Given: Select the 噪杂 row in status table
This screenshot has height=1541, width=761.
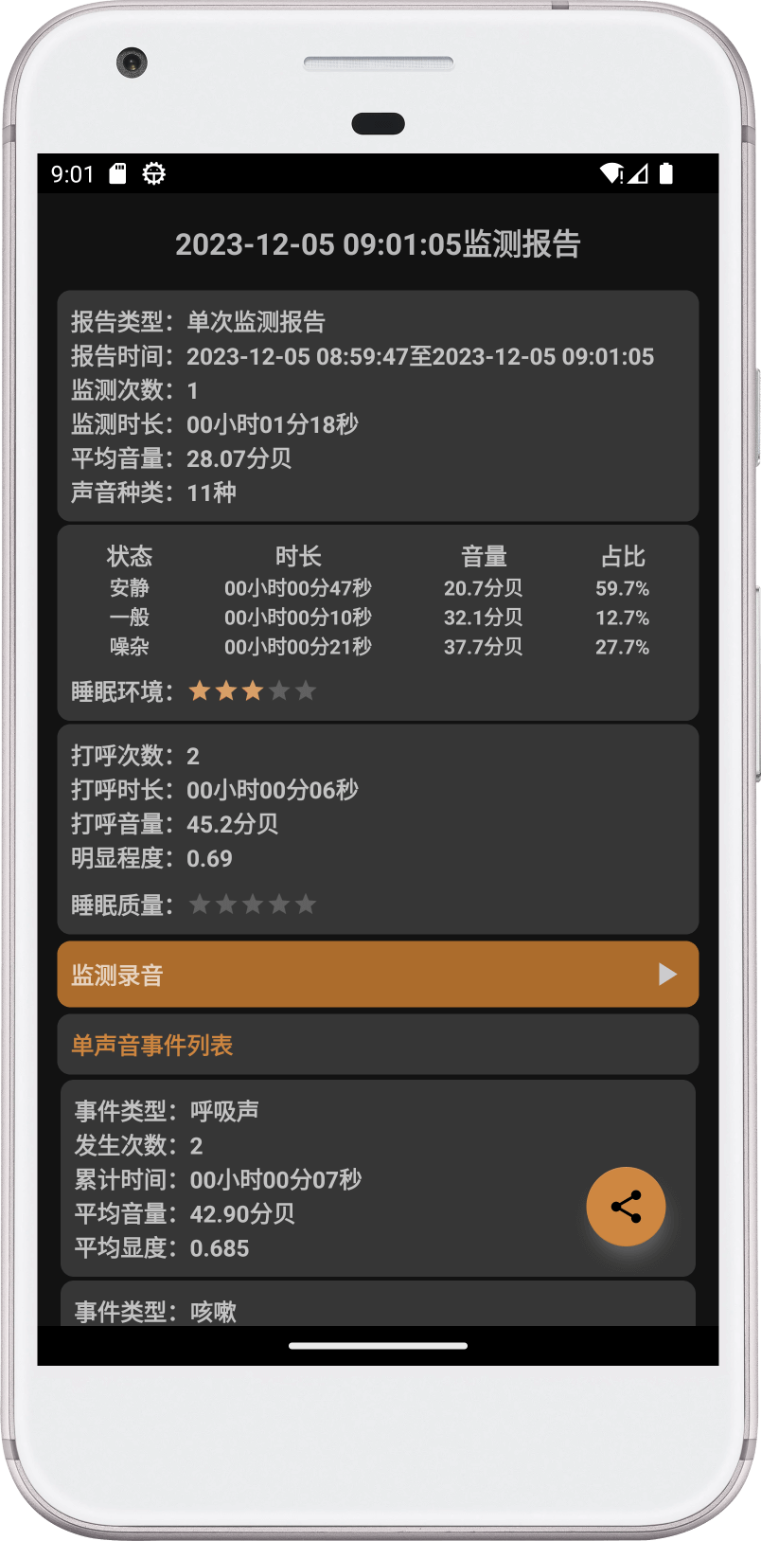Looking at the screenshot, I should coord(378,647).
